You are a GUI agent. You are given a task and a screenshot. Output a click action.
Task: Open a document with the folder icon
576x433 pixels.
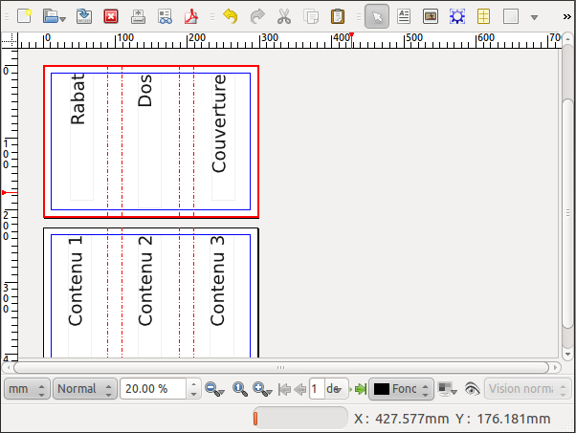(x=51, y=16)
